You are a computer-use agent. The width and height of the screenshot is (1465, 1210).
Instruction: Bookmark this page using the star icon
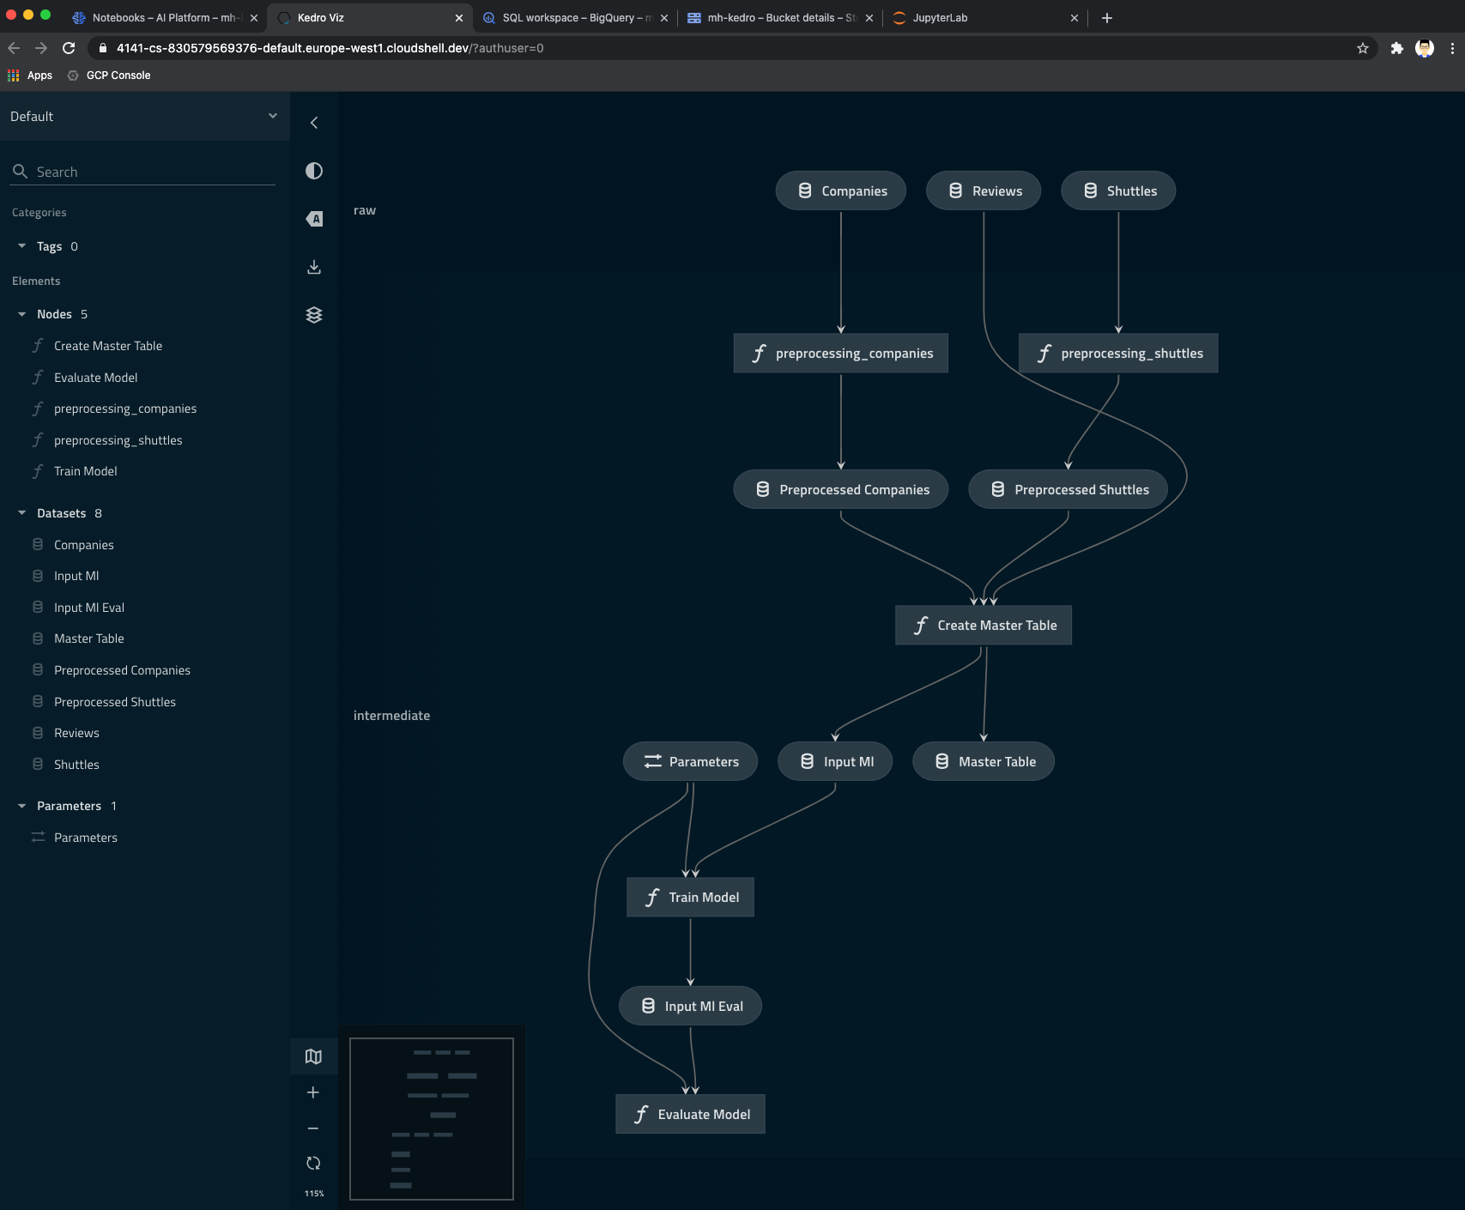(x=1363, y=48)
